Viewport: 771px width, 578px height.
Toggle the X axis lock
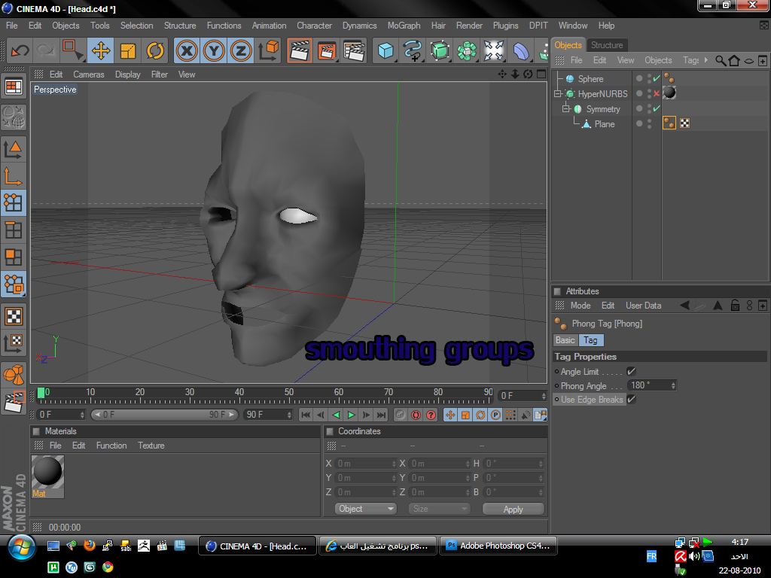[x=187, y=50]
